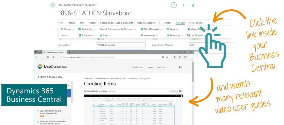Image resolution: width=284 pixels, height=125 pixels.
Task: Open About us page link
Action: [161, 67]
